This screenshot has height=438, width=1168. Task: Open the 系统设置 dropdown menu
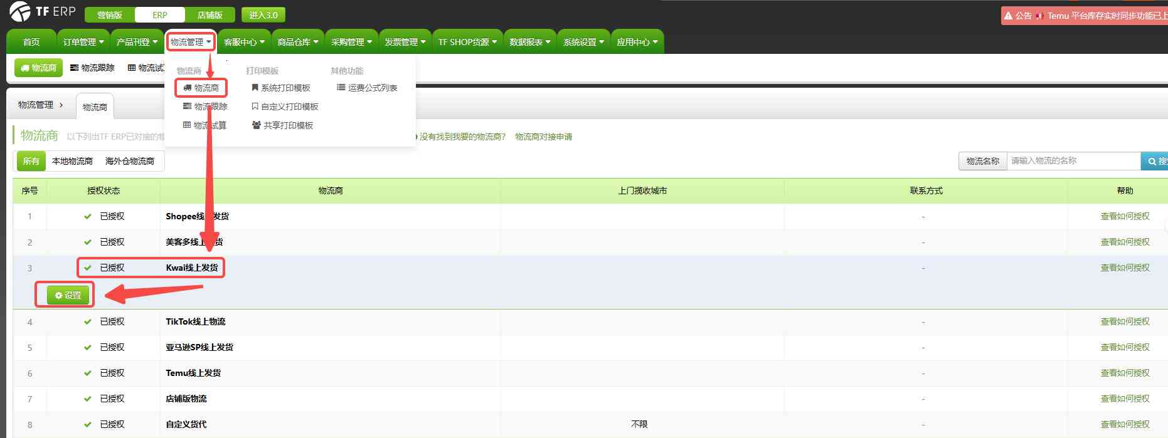click(x=583, y=42)
